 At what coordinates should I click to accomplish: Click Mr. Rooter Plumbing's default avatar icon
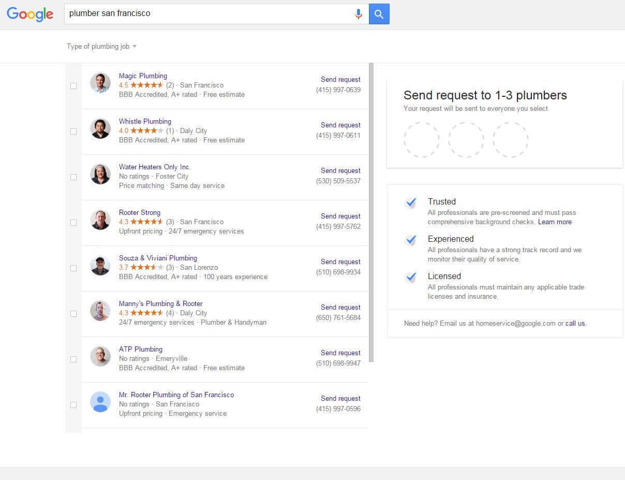tap(100, 402)
